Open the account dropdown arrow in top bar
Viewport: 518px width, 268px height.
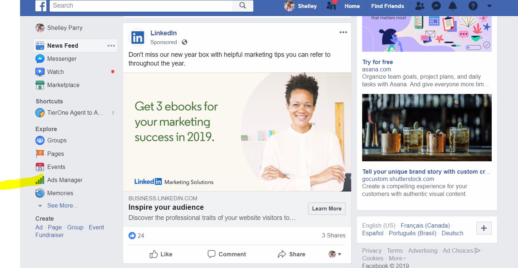tap(489, 6)
